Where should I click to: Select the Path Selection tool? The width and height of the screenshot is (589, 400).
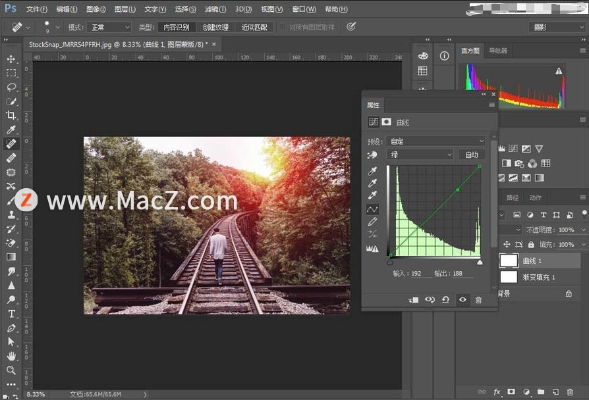pyautogui.click(x=11, y=342)
